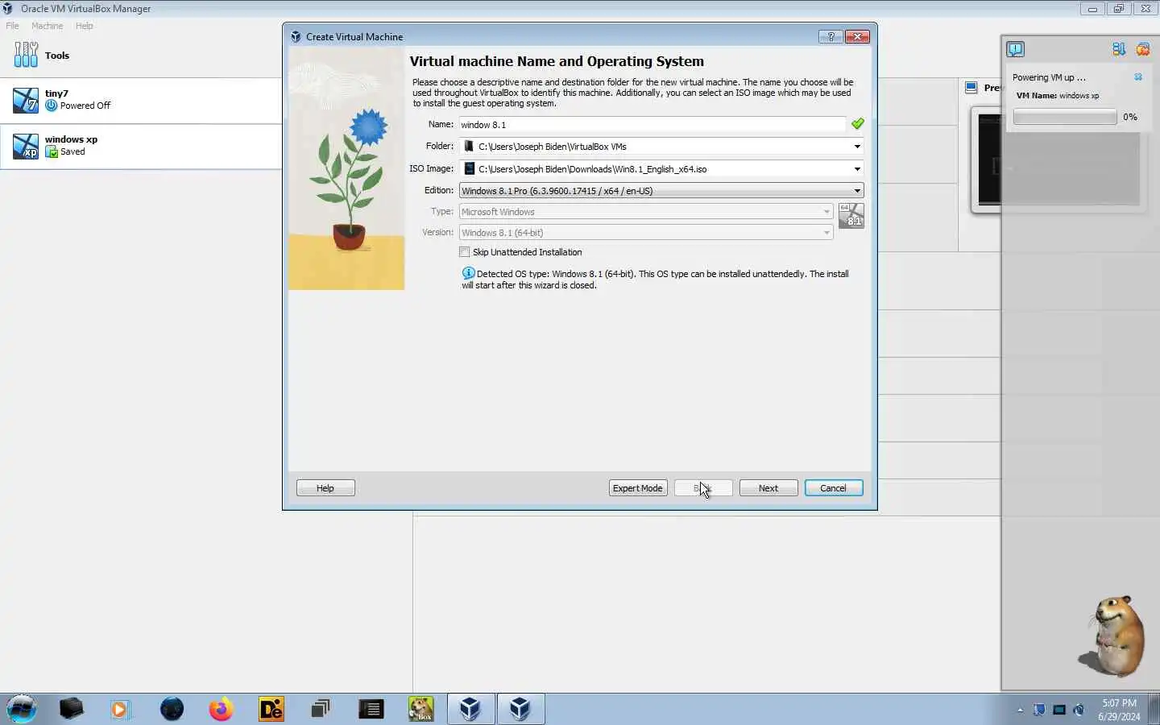Click the volume tray icon
The image size is (1160, 725).
tap(1079, 710)
